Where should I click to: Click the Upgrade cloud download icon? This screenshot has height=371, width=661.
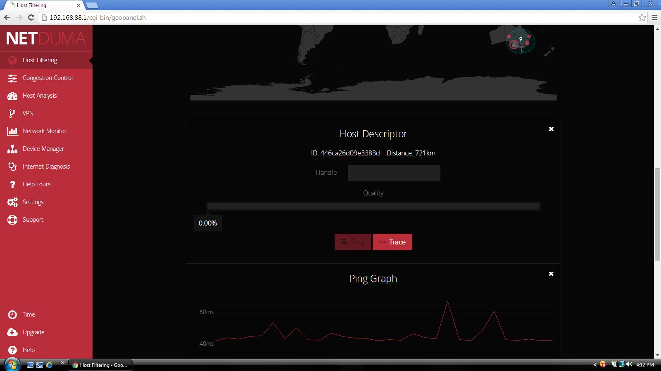(12, 332)
